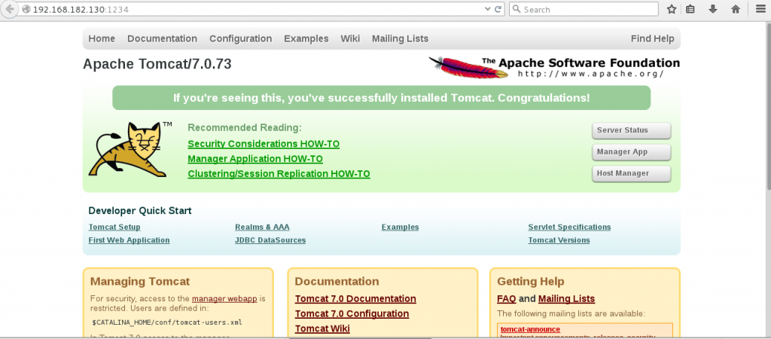Image resolution: width=771 pixels, height=339 pixels.
Task: Click the browser back arrow button
Action: pyautogui.click(x=8, y=9)
